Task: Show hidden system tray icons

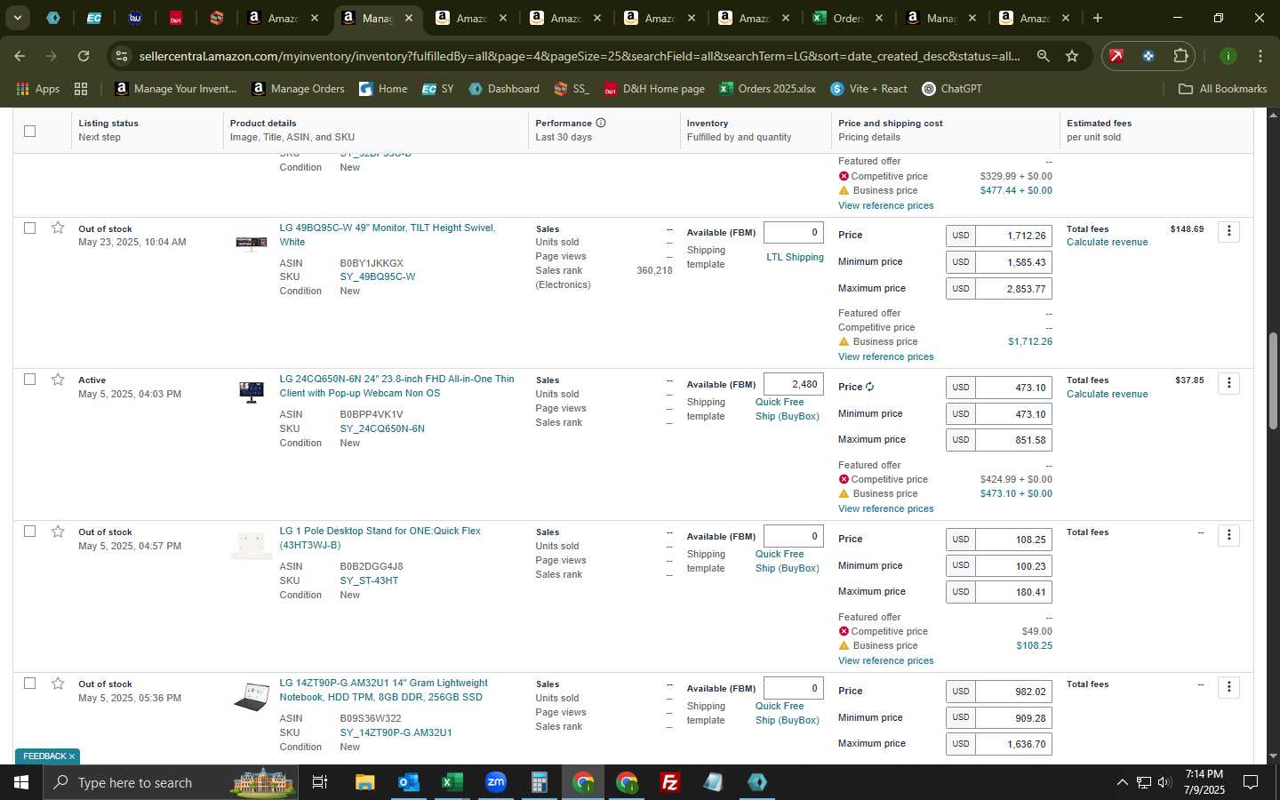Action: pyautogui.click(x=1122, y=782)
